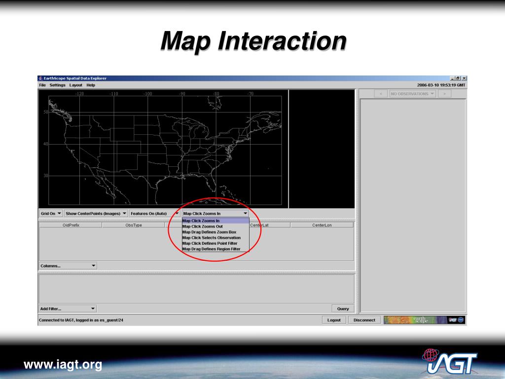This screenshot has width=505, height=379.
Task: Click the status text 'Connected to IAGT, logged in as es_guest/24'
Action: [x=81, y=320]
